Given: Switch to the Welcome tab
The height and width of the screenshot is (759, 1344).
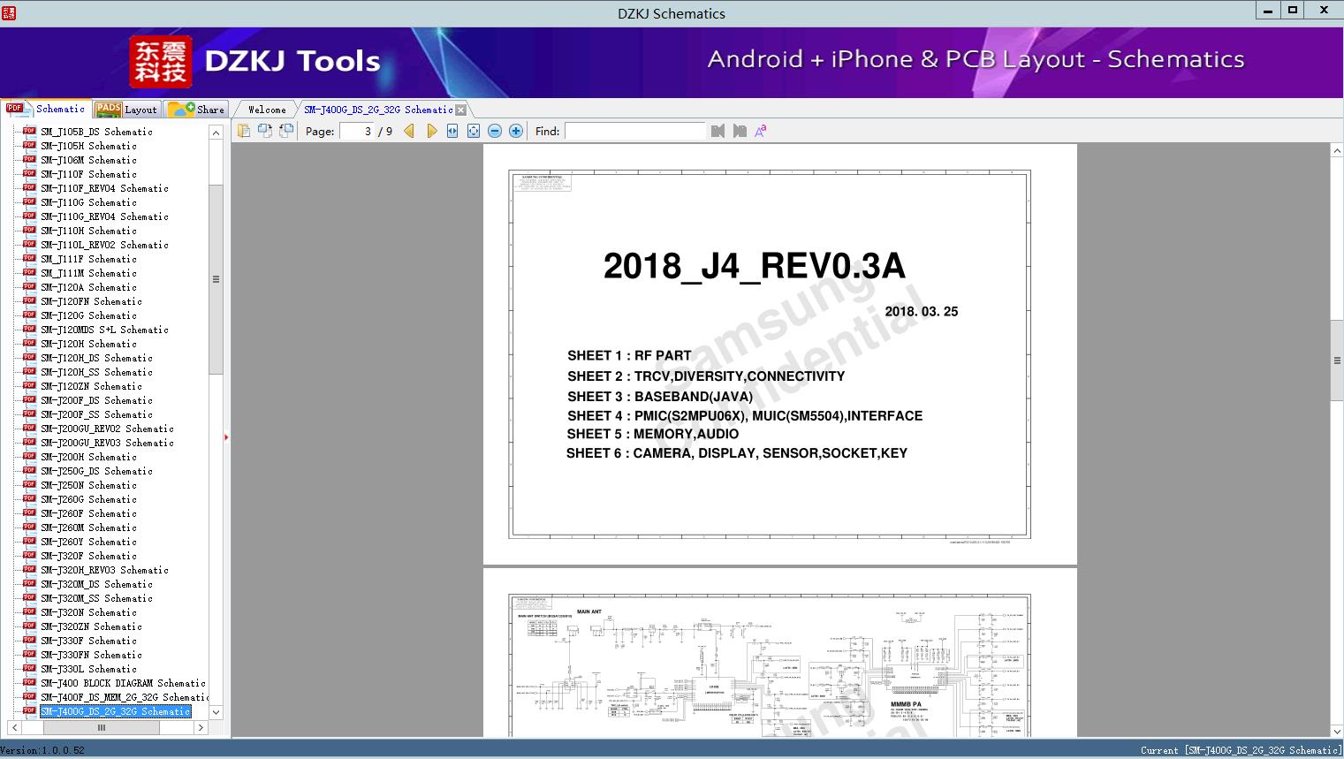Looking at the screenshot, I should tap(267, 110).
